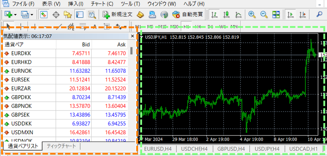Toggle chart auto scroll icon
The width and height of the screenshot is (327, 156).
point(291,14)
